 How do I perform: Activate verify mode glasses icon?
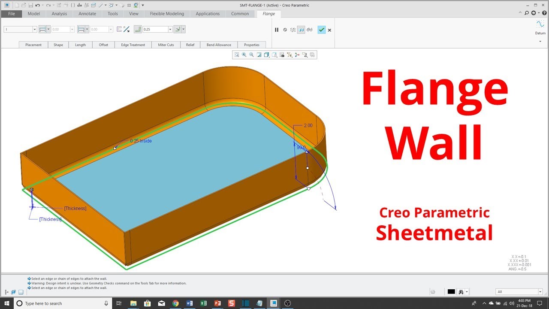[x=310, y=30]
